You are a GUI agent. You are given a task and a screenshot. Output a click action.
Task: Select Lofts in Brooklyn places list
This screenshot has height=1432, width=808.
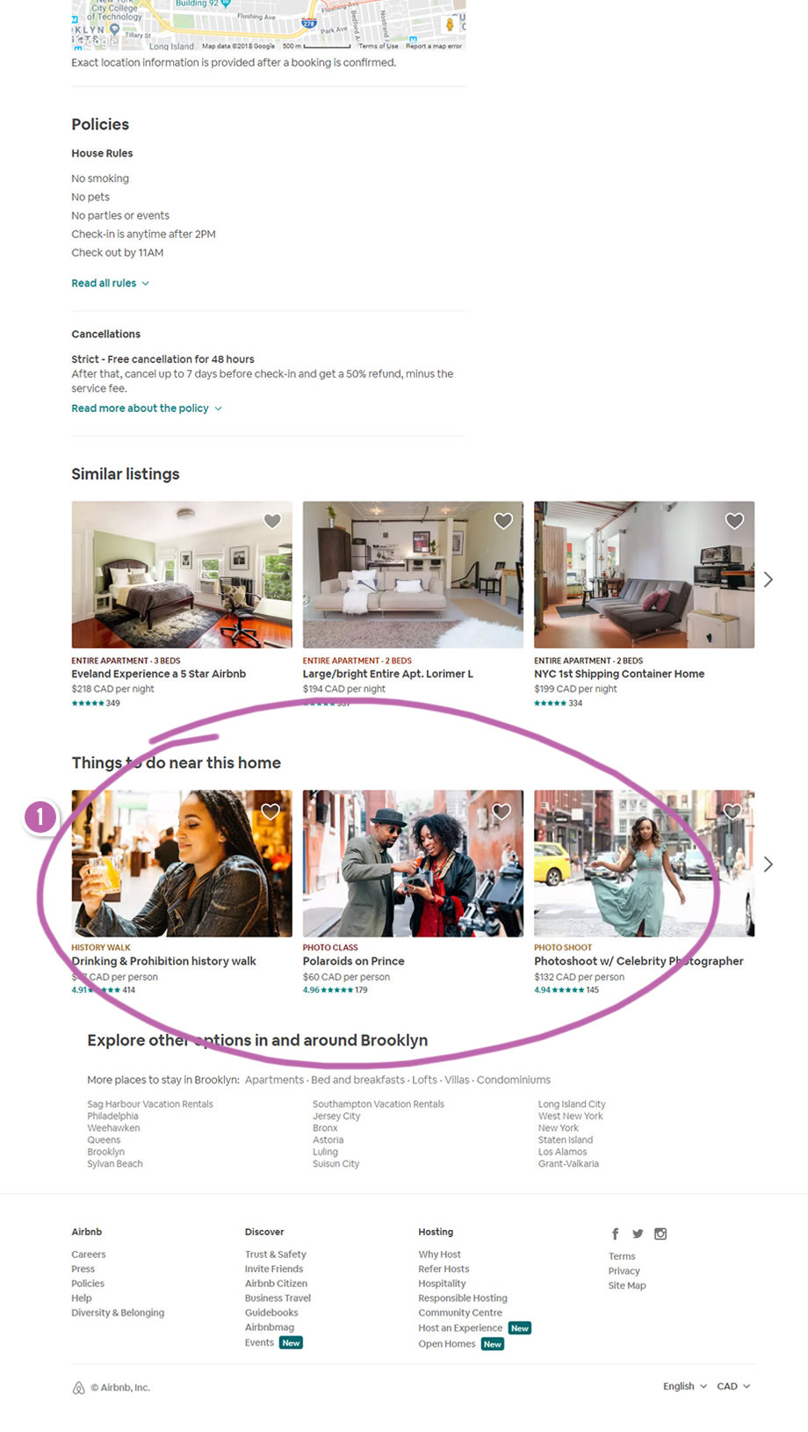424,1080
